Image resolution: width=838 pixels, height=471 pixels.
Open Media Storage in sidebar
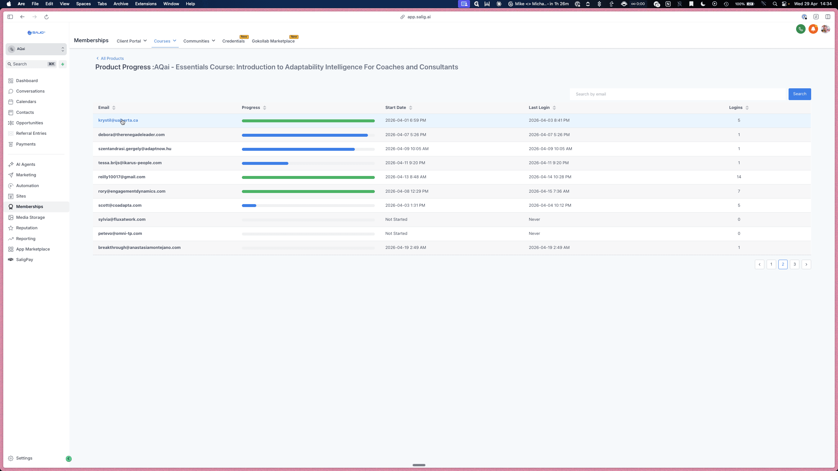[30, 217]
